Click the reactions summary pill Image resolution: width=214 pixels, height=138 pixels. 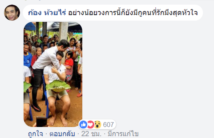[x=97, y=125]
